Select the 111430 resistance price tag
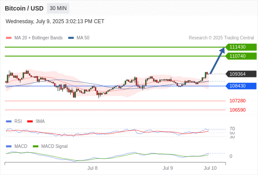This screenshot has width=258, height=175. (241, 47)
